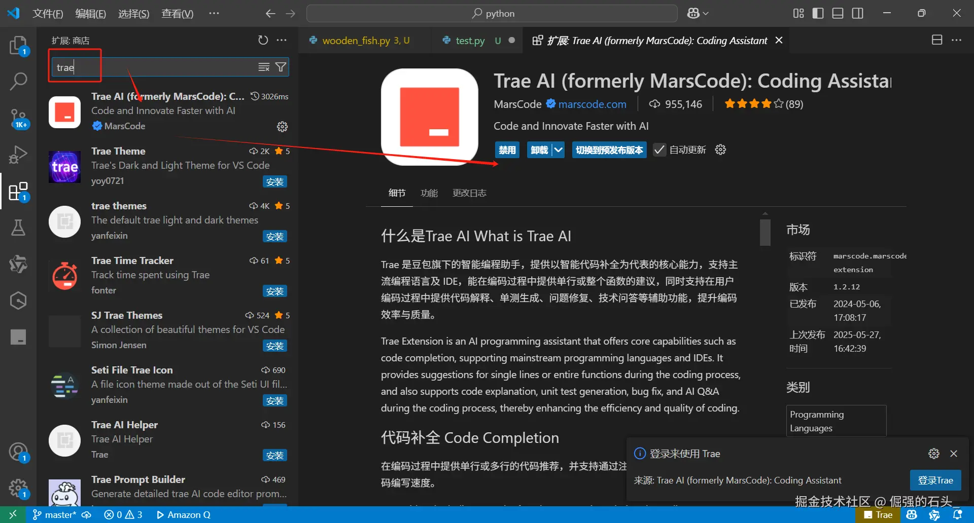Viewport: 974px width, 523px height.
Task: Click the python command center search box
Action: 492,14
